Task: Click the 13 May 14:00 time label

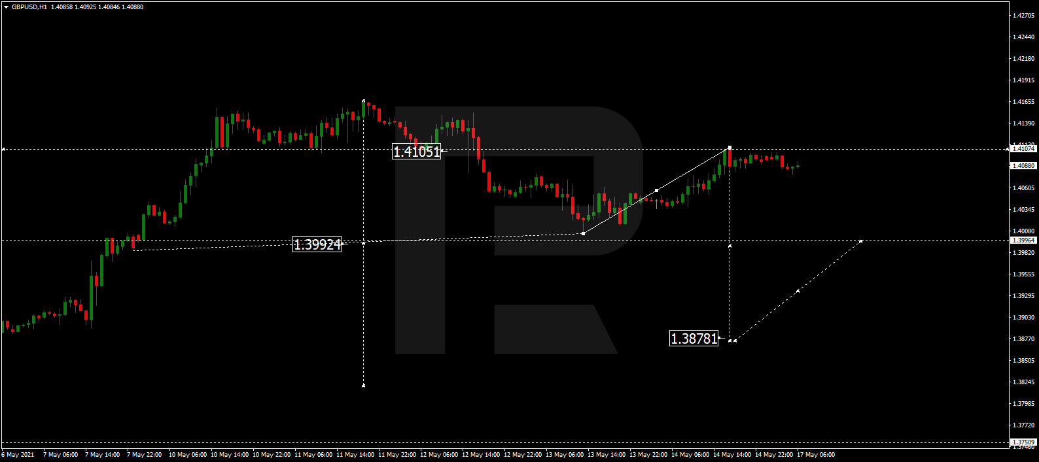Action: [607, 455]
